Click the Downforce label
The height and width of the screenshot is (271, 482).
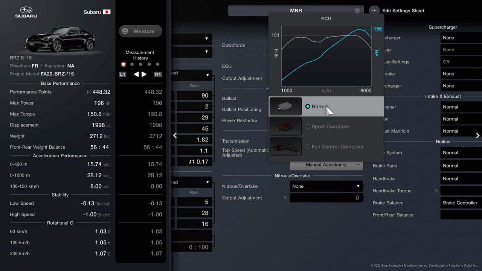(233, 45)
